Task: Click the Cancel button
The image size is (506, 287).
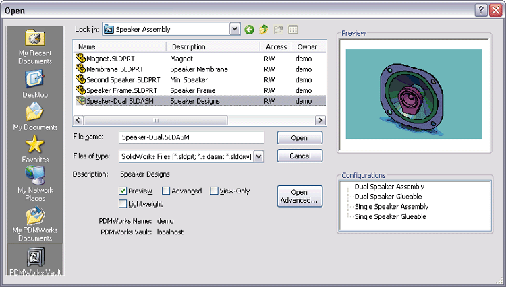Action: (x=300, y=156)
